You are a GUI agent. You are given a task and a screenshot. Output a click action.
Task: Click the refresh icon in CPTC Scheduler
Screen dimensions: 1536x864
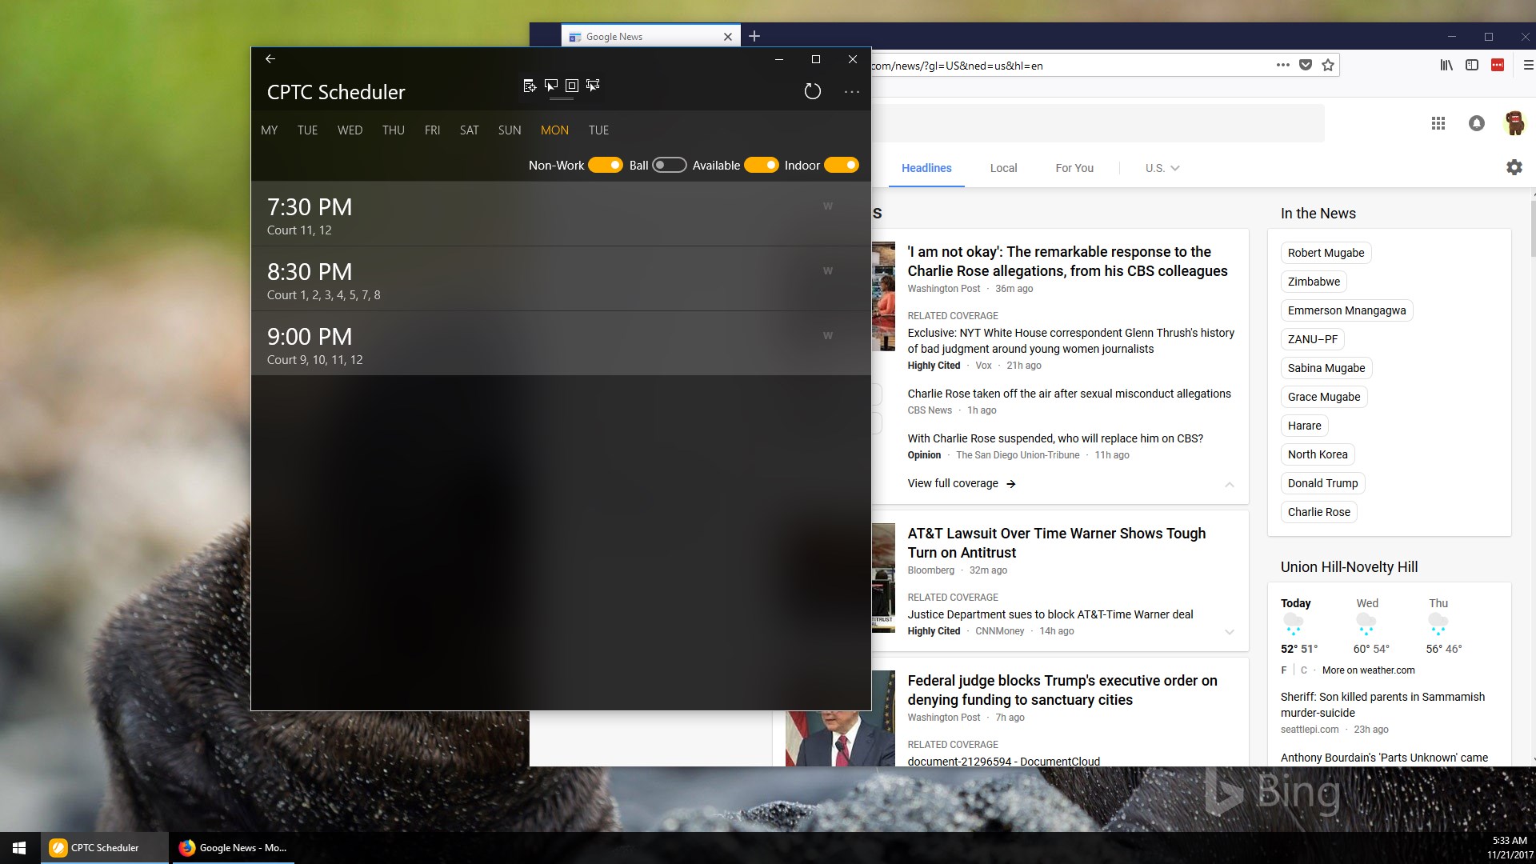coord(812,91)
